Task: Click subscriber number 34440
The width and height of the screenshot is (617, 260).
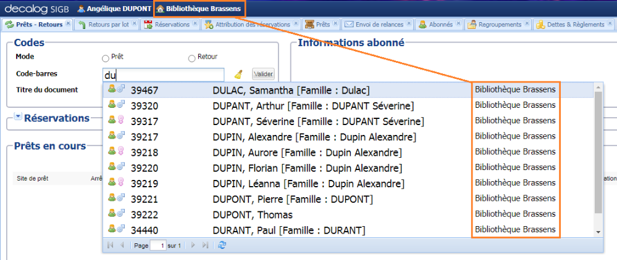Action: point(145,230)
